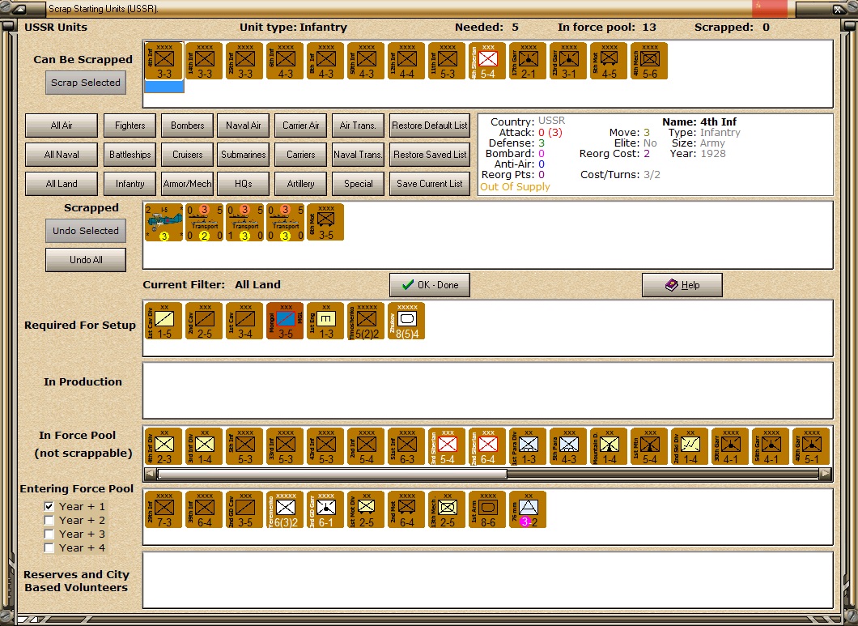Click the 1st Arm 8-6 armor counter
Screen dimensions: 858x626
pyautogui.click(x=488, y=509)
